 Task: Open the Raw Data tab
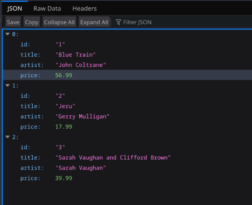click(47, 9)
